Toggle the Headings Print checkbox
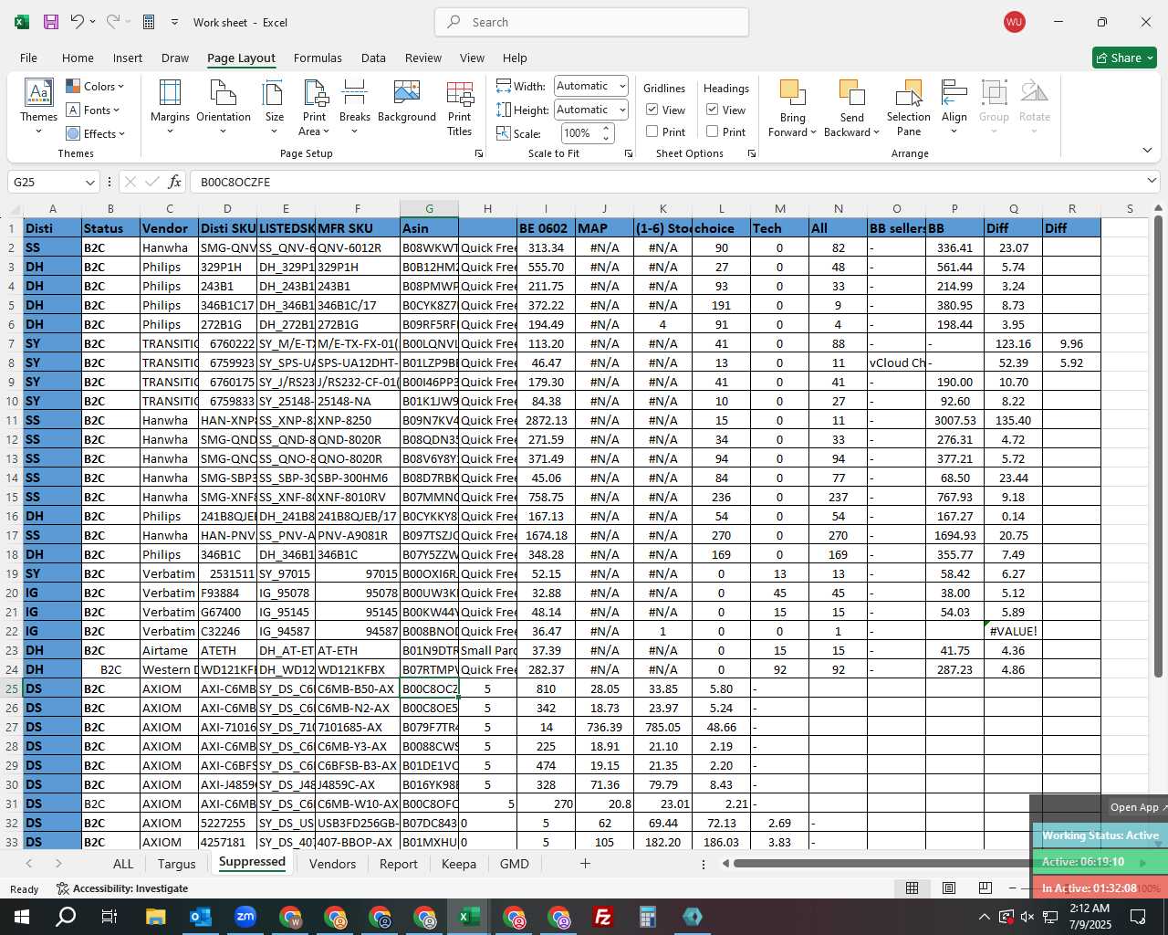The width and height of the screenshot is (1168, 935). (713, 131)
